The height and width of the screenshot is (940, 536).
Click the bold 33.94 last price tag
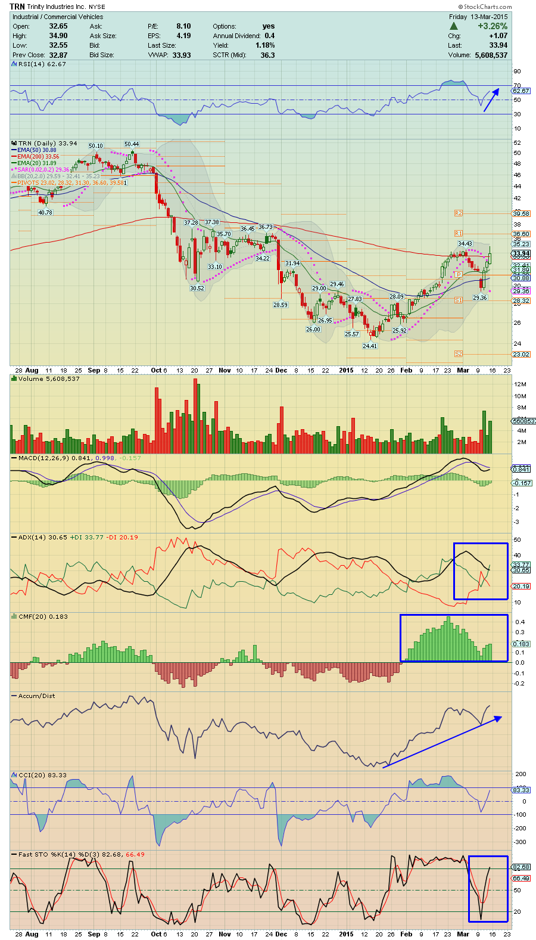click(x=521, y=253)
